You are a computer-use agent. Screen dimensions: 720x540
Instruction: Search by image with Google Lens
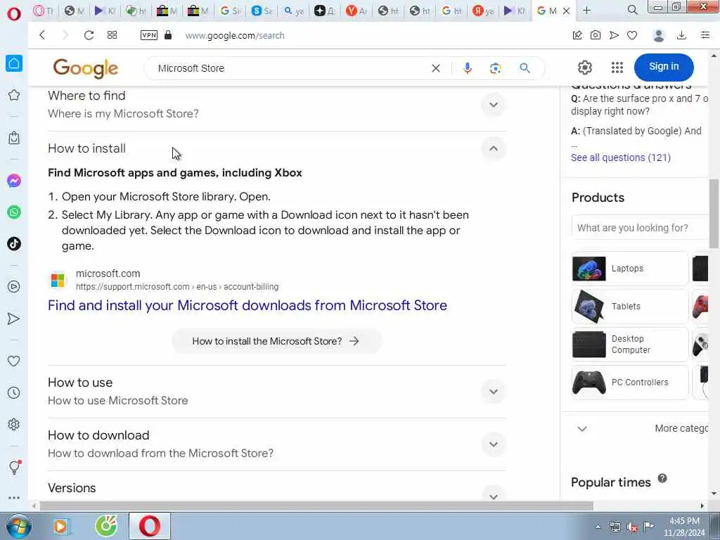click(496, 68)
